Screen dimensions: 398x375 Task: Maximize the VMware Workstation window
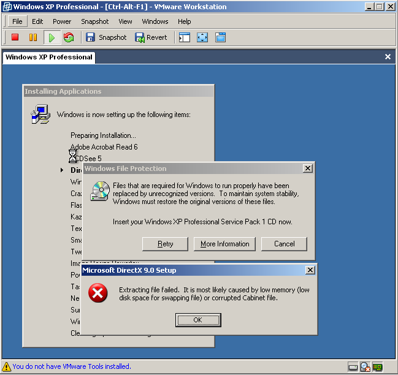tap(380, 7)
